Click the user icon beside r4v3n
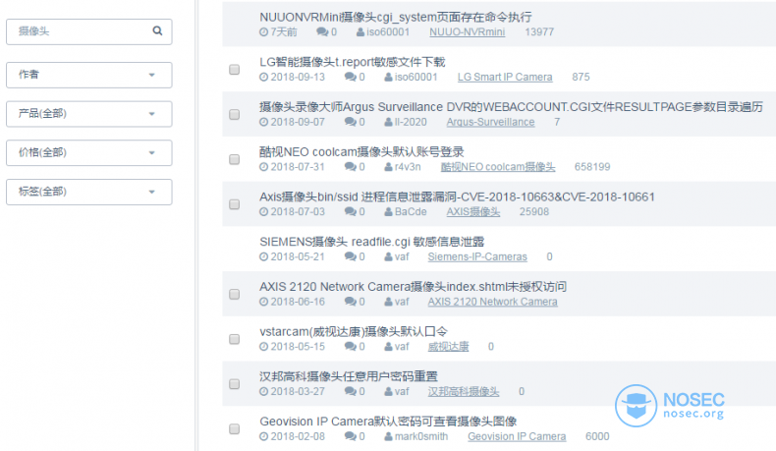The width and height of the screenshot is (776, 451). pyautogui.click(x=389, y=167)
